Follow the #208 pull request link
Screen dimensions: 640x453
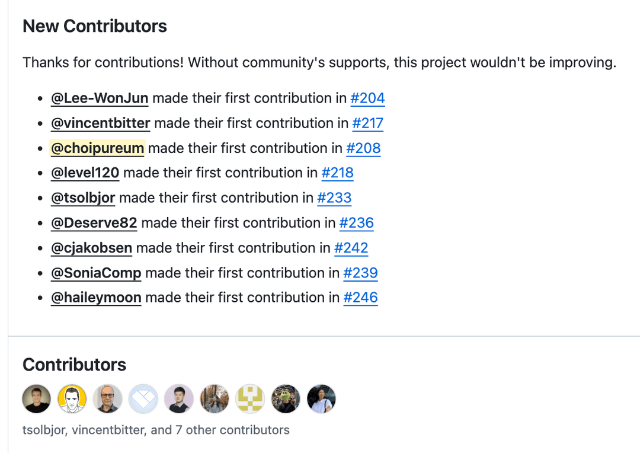(x=363, y=148)
